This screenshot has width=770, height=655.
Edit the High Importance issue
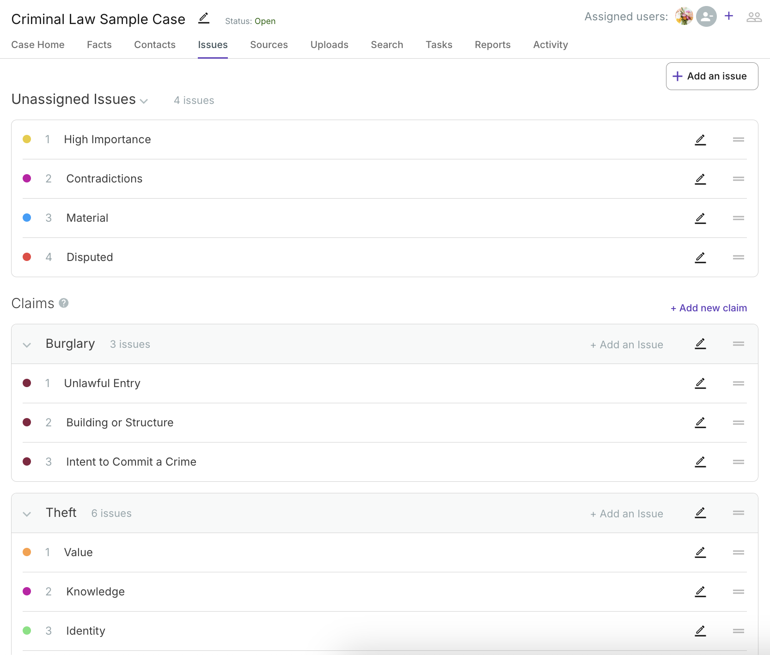click(700, 140)
